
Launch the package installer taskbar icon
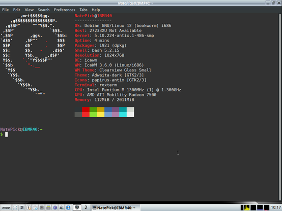click(x=29, y=207)
